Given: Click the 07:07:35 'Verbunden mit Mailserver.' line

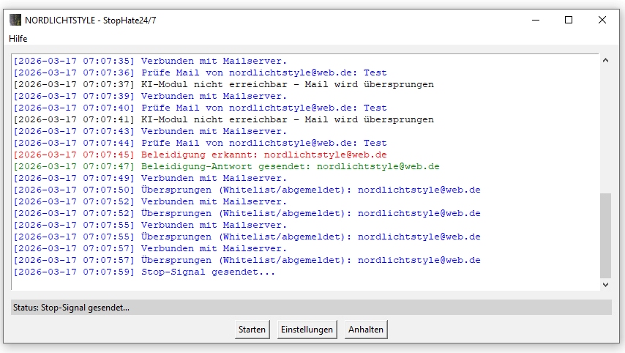Looking at the screenshot, I should pos(150,61).
